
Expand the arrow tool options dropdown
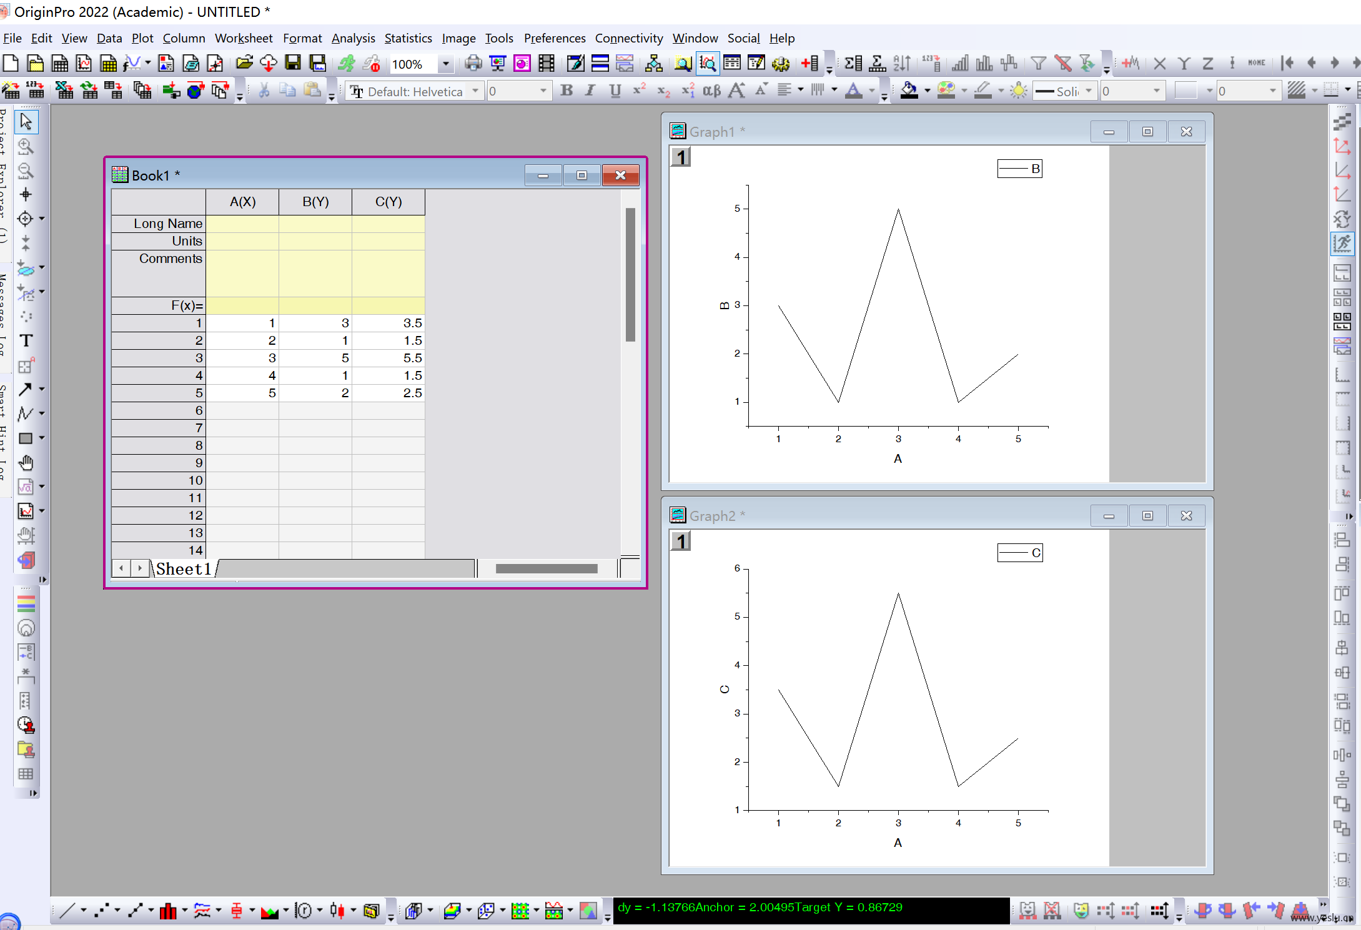pos(42,389)
